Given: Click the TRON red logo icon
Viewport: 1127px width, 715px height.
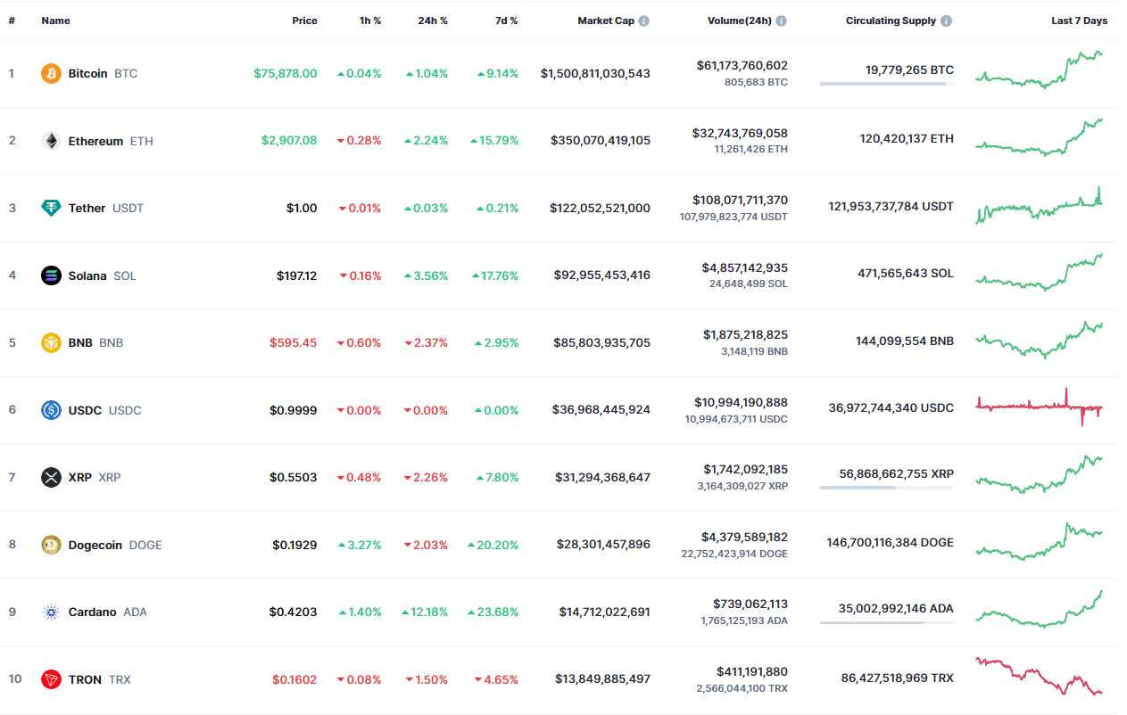Looking at the screenshot, I should [x=52, y=679].
